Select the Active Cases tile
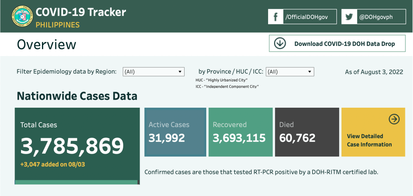Screen dimensions: 413x196 [175, 132]
